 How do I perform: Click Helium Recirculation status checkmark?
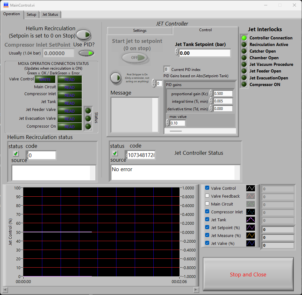(x=16, y=153)
